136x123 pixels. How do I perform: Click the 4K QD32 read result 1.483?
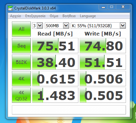[55, 95]
